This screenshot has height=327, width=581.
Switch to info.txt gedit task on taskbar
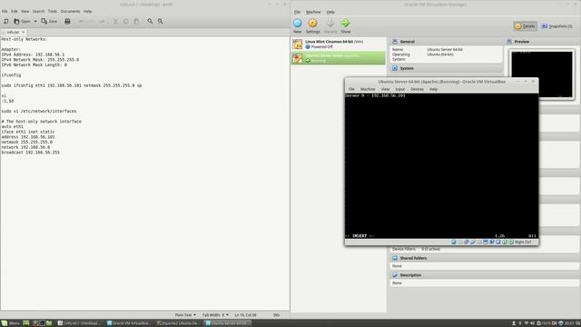pos(80,323)
